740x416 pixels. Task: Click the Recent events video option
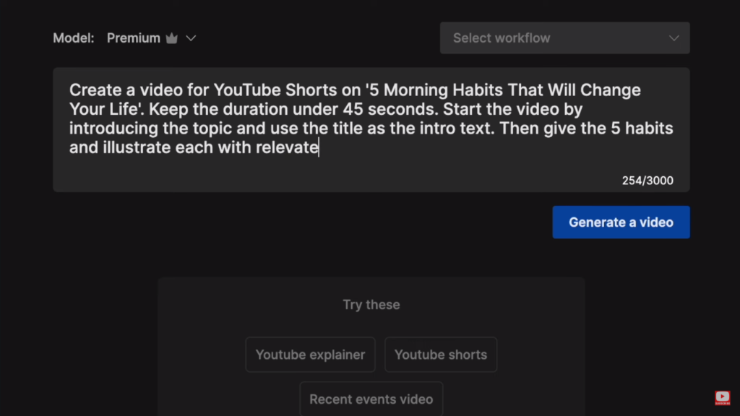point(371,399)
